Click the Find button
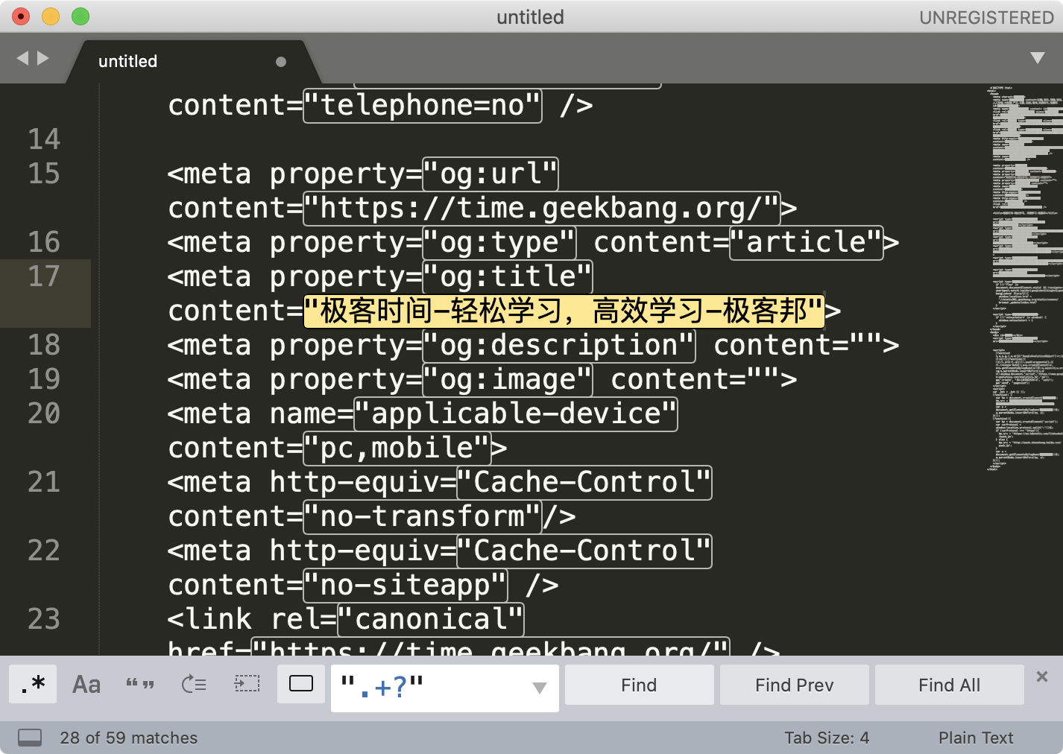The width and height of the screenshot is (1063, 754). 639,685
